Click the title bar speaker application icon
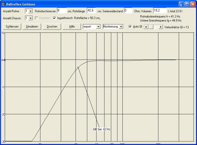Screen dimensions: 197x145 [x=3, y=4]
